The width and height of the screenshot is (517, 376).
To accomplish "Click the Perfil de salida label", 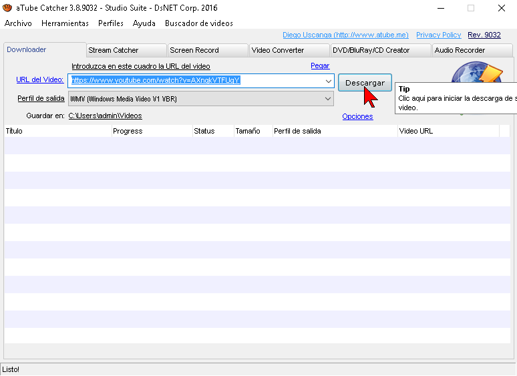I will pos(41,99).
